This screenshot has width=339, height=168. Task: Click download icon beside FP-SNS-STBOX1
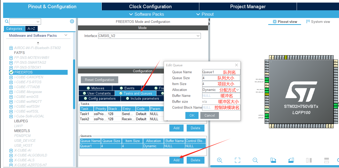point(11,67)
